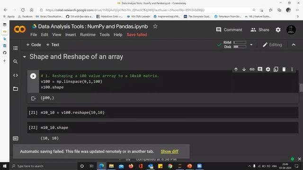
Task: Move cell down with the arrow icon
Action: [x=244, y=69]
